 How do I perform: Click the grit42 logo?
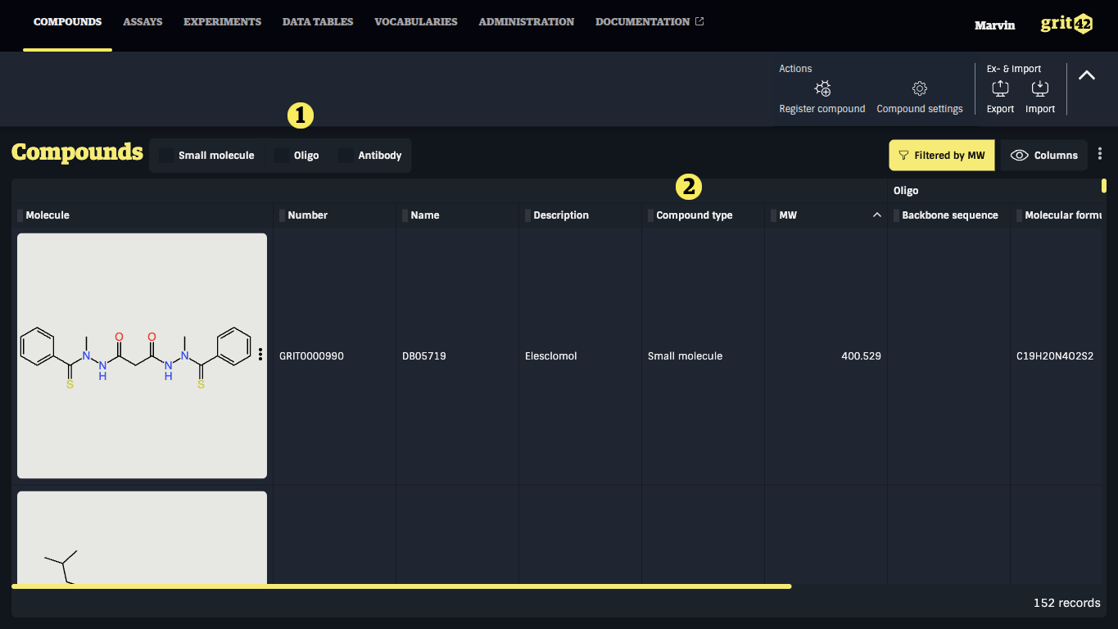[x=1066, y=24]
